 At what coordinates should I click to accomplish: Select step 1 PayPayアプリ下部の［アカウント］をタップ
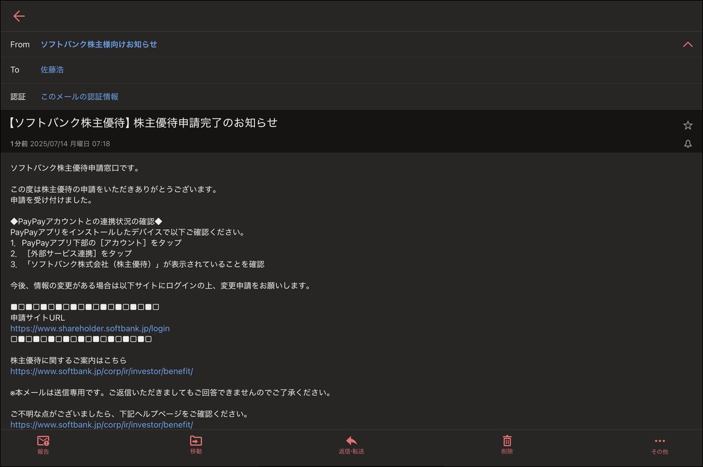tap(96, 243)
